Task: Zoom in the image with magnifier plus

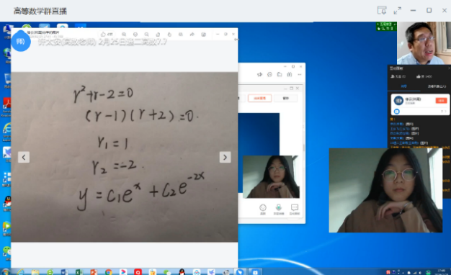Action: coord(124,35)
